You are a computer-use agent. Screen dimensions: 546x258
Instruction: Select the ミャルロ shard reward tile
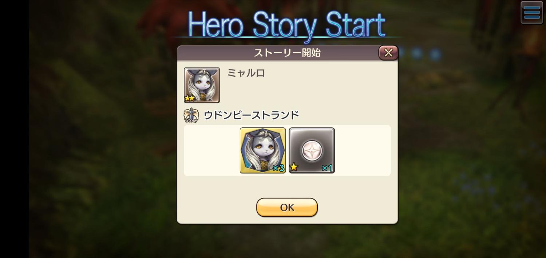pyautogui.click(x=263, y=150)
